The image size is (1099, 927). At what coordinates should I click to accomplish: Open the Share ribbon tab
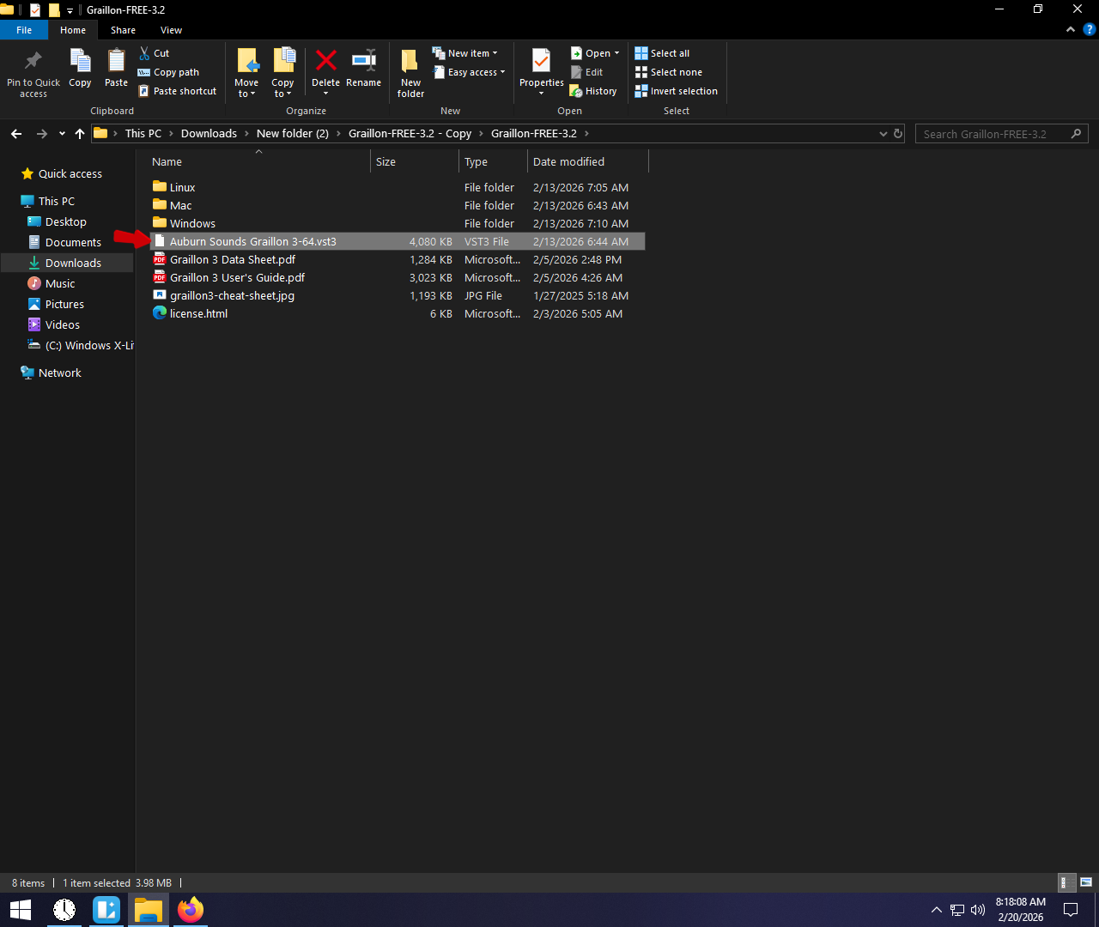tap(123, 30)
